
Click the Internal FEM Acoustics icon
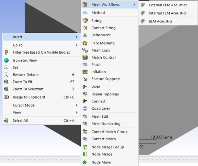click(142, 13)
